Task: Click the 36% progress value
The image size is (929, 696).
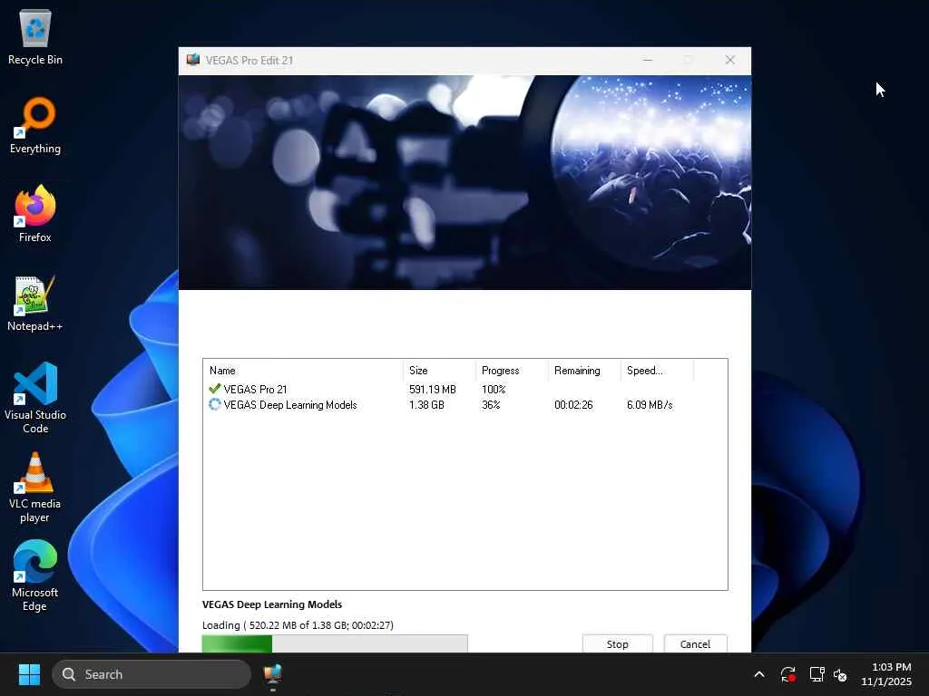Action: tap(491, 405)
